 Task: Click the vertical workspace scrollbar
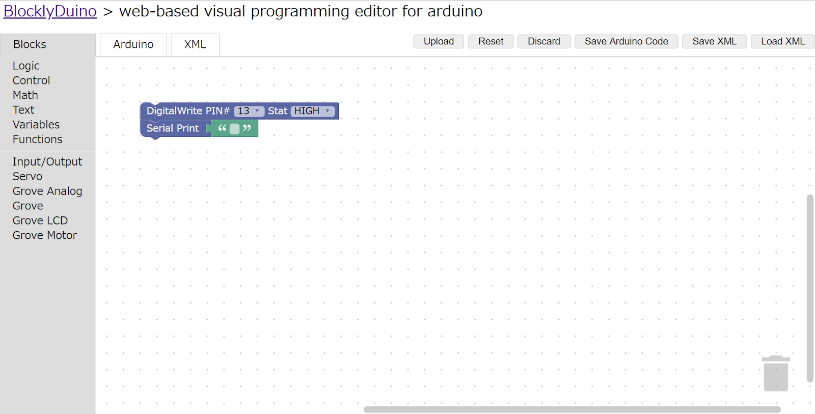point(810,288)
